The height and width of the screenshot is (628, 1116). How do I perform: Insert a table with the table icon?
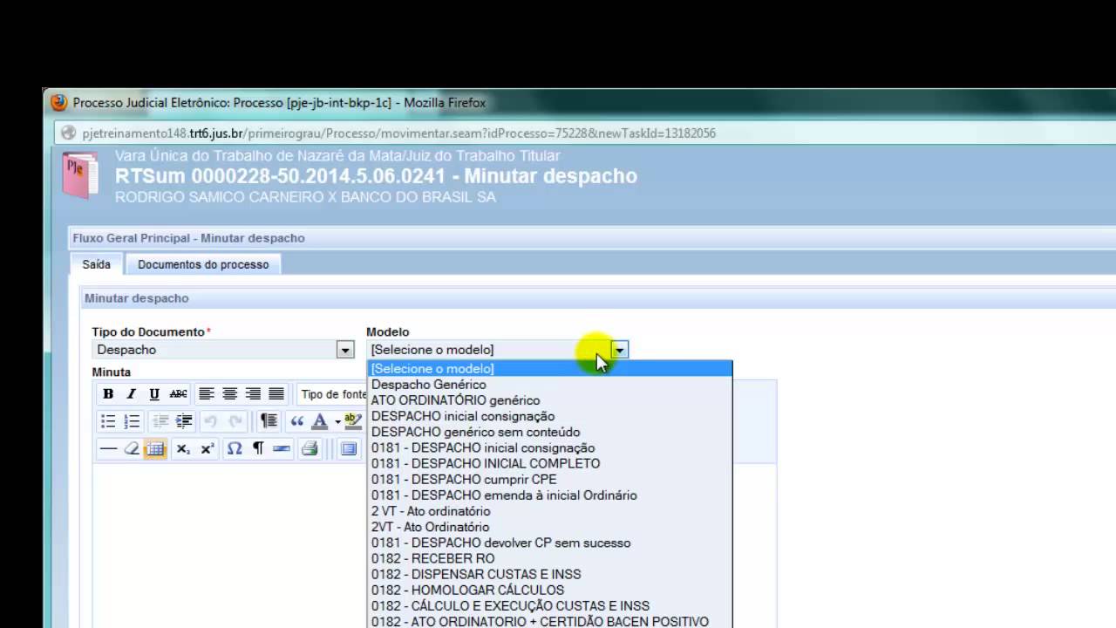[155, 449]
